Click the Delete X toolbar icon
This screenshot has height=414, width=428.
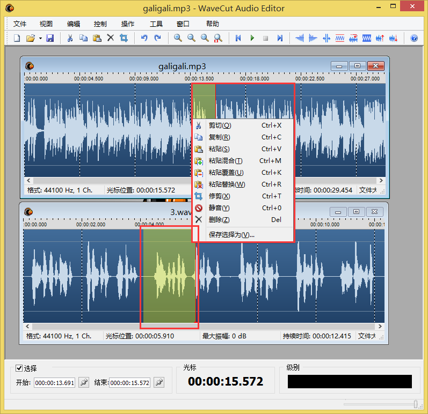coord(110,38)
